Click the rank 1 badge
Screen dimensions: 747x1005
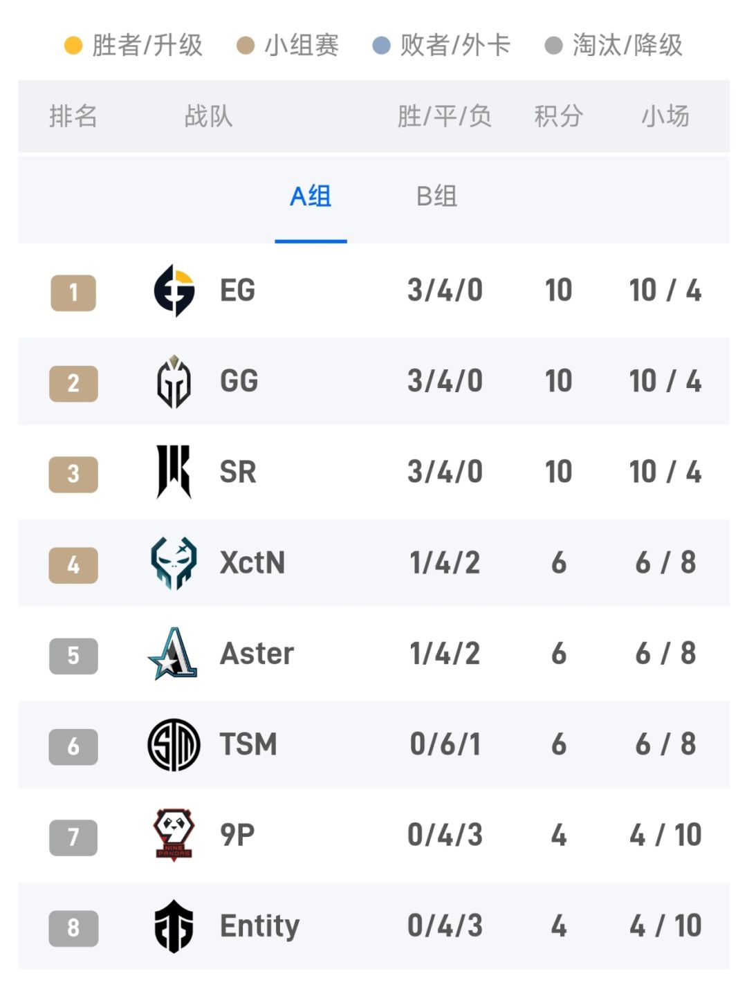point(73,293)
